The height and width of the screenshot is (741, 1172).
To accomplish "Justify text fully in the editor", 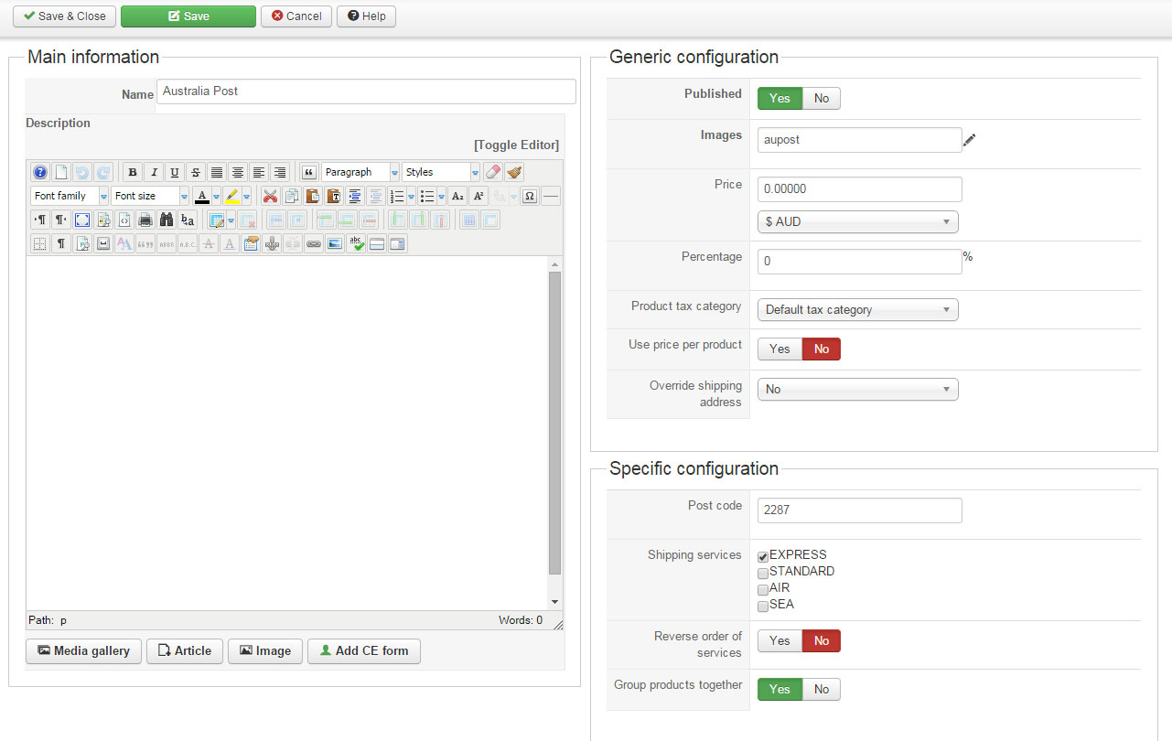I will tap(217, 172).
